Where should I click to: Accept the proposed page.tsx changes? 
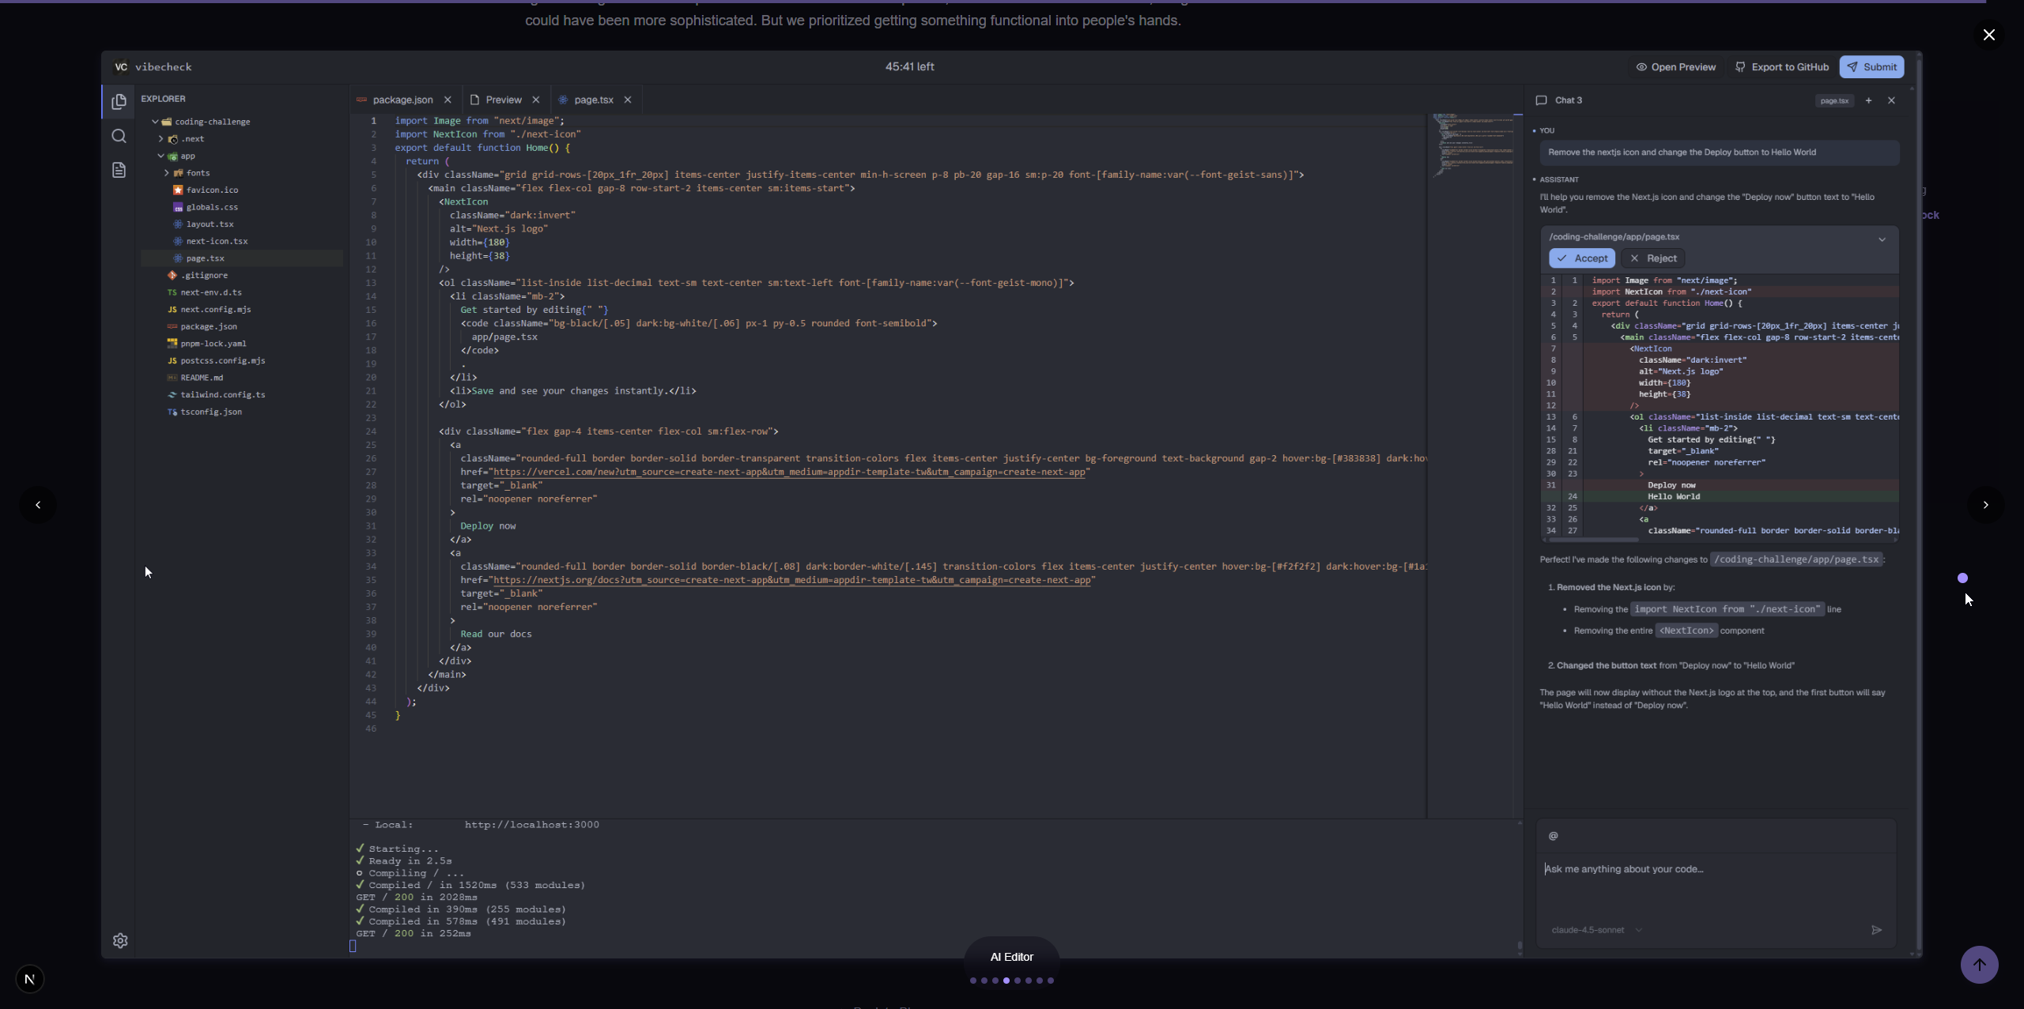(1581, 258)
